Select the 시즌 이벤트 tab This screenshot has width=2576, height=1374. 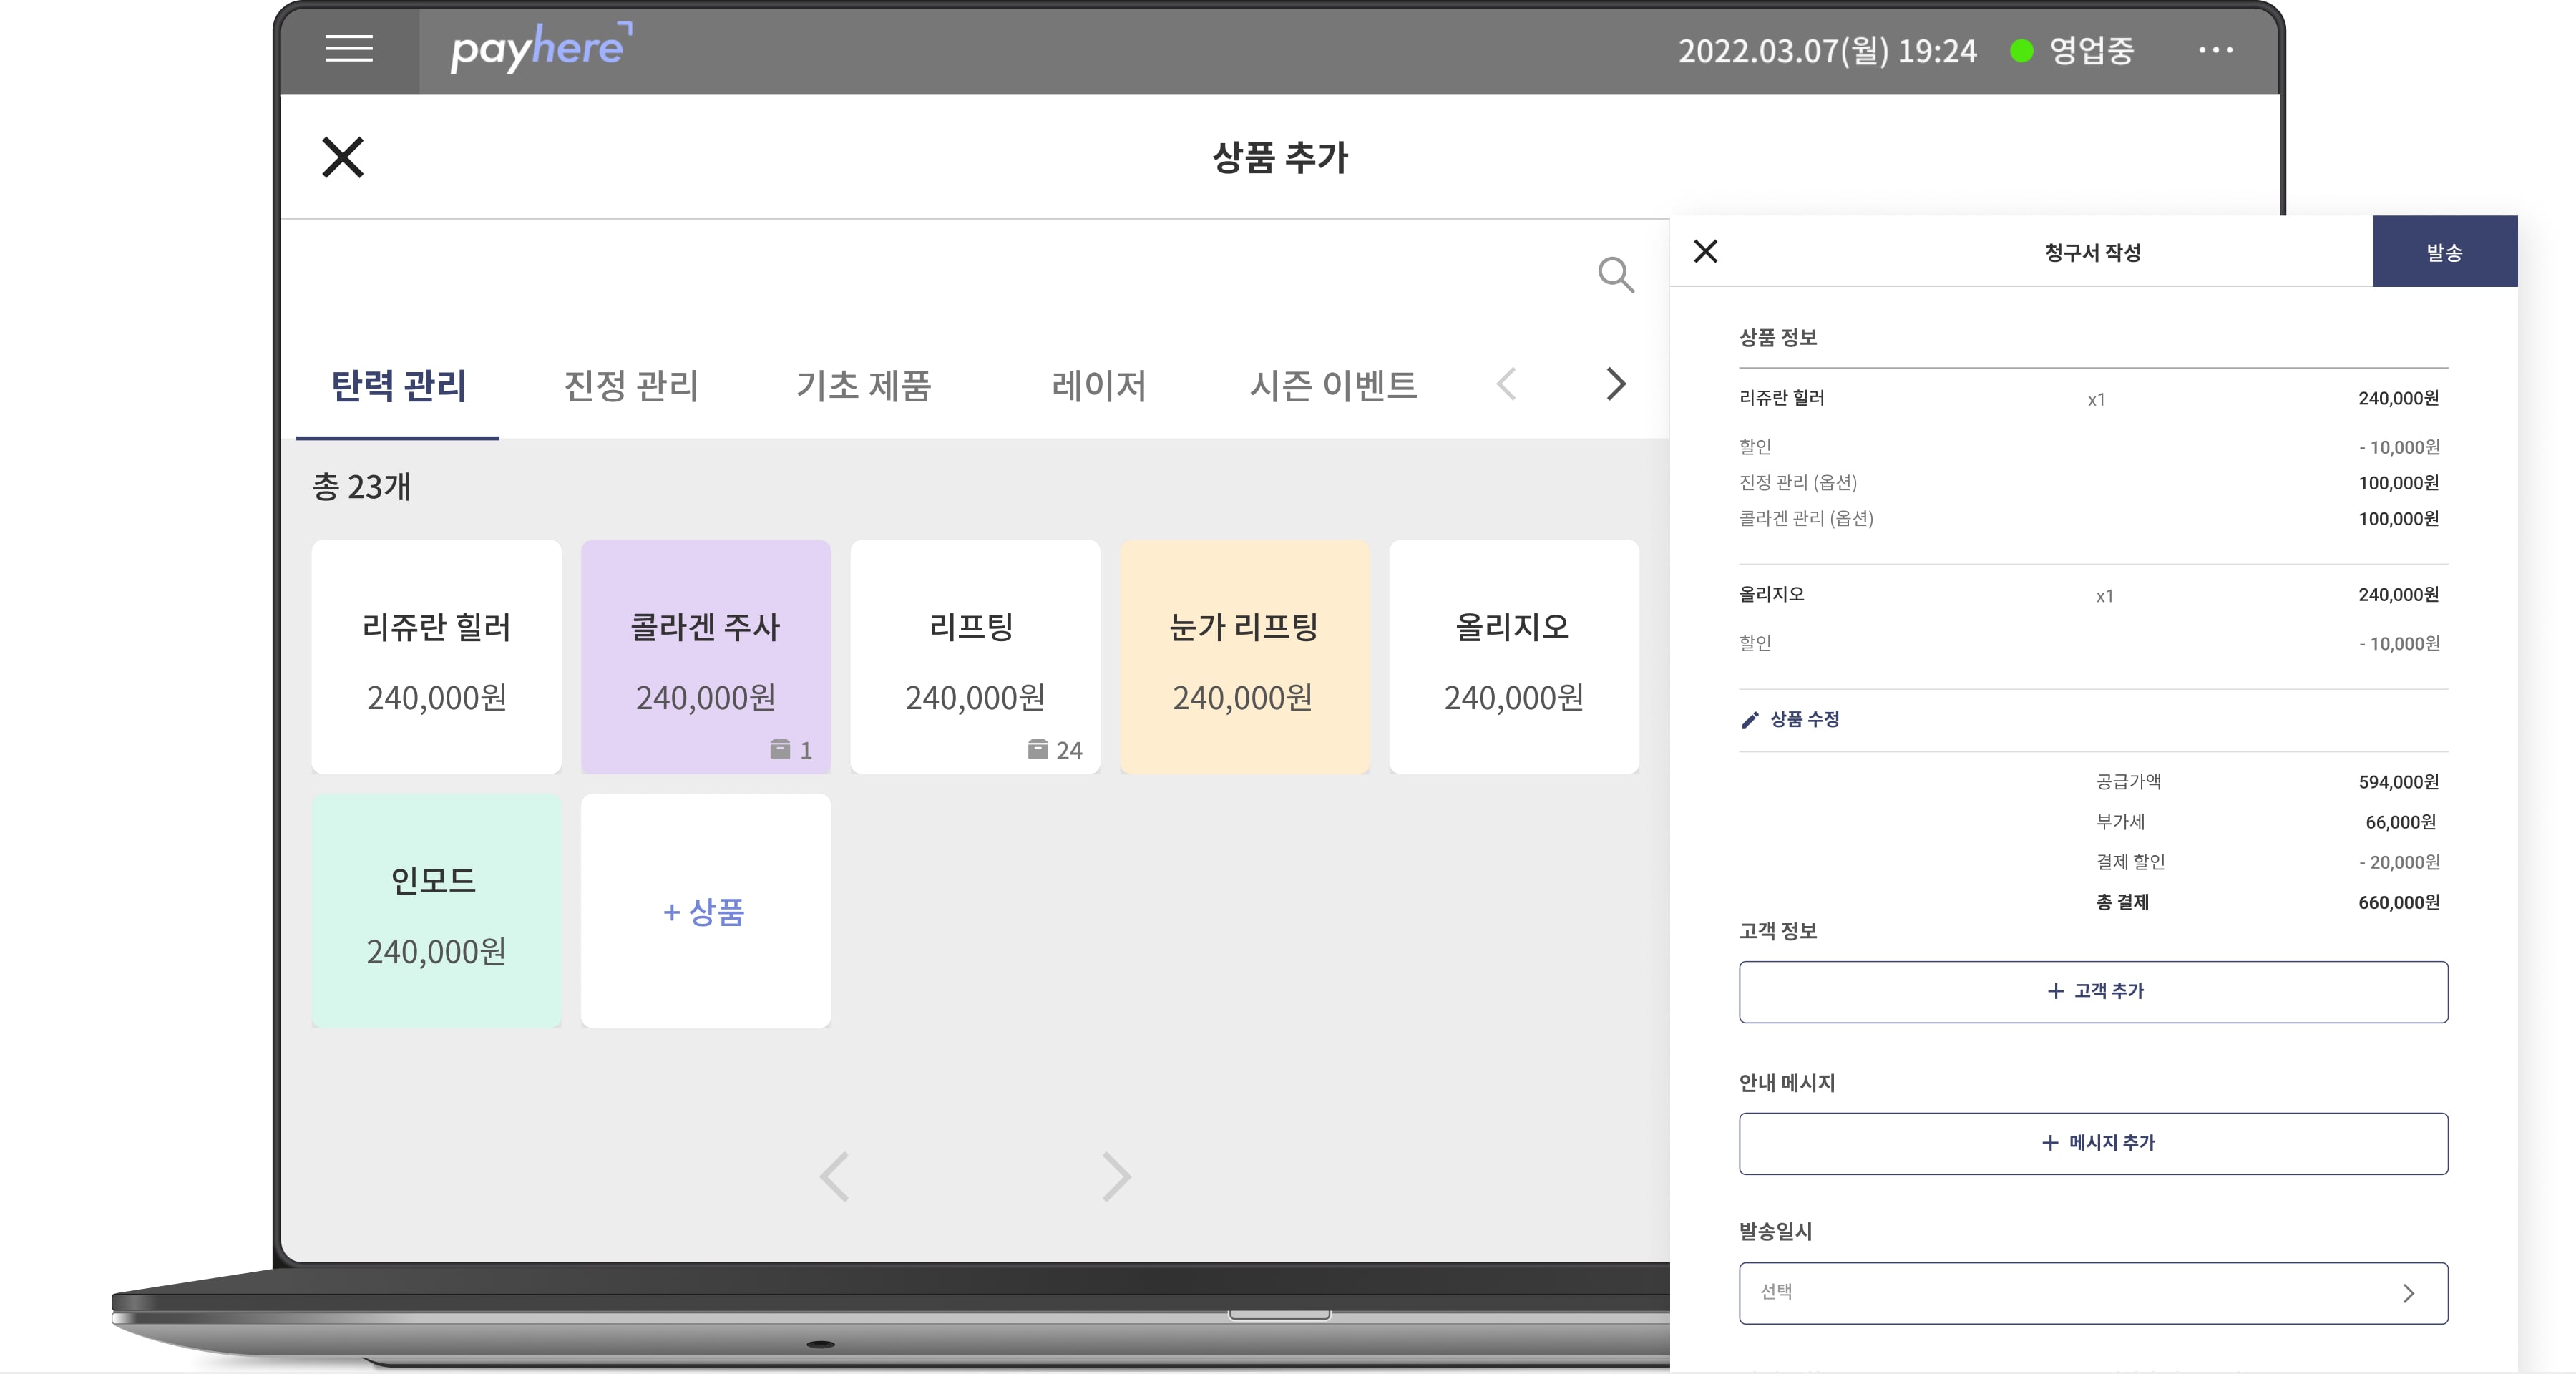click(1334, 386)
